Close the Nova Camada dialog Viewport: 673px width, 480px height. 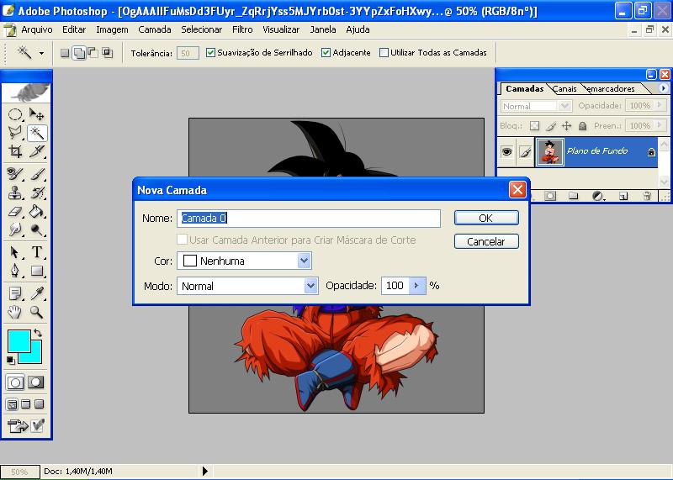coord(517,189)
